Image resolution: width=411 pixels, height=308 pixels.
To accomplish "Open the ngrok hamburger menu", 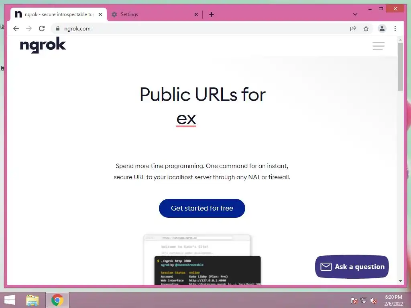I will tap(378, 46).
